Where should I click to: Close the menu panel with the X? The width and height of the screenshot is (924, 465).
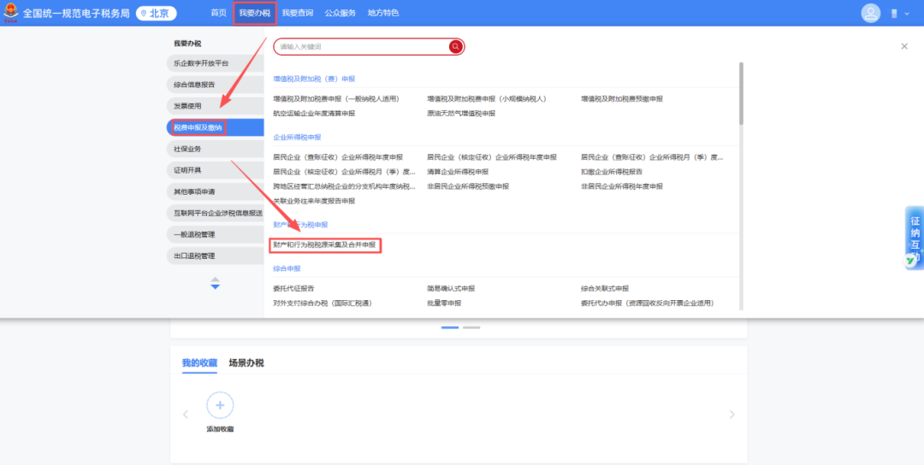904,46
